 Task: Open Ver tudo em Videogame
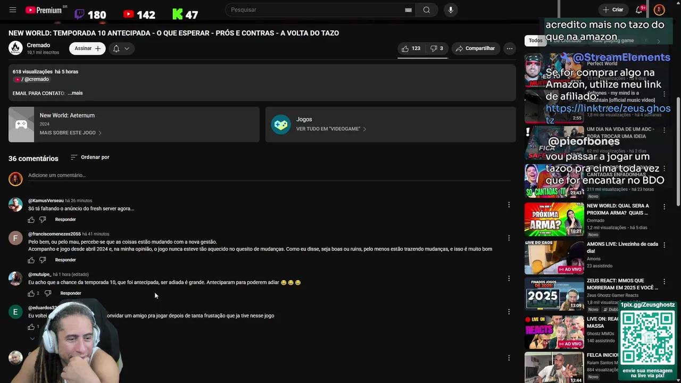331,129
